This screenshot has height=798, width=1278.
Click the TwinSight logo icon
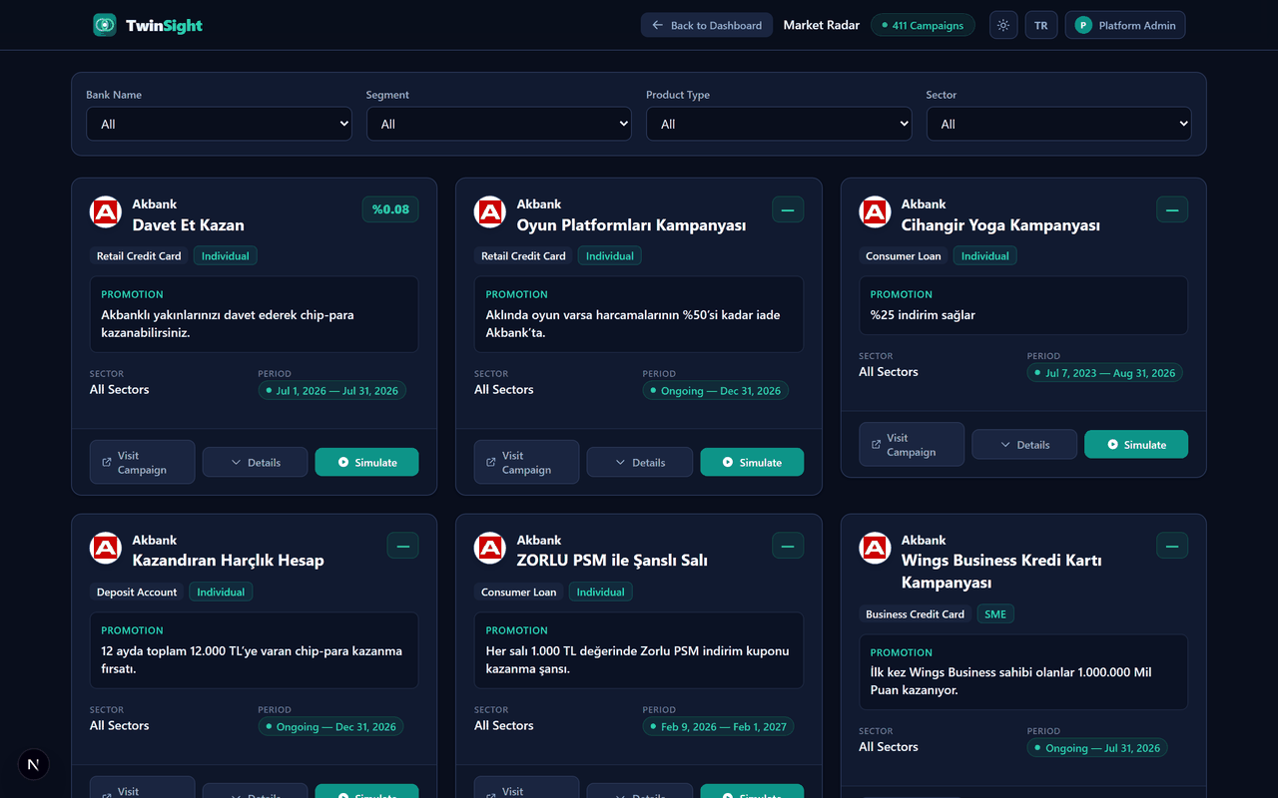tap(105, 25)
